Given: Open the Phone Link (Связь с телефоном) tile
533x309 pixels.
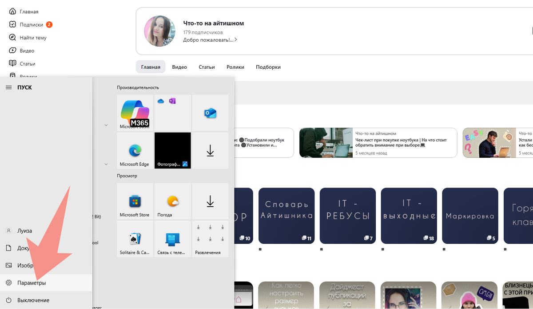Looking at the screenshot, I should pyautogui.click(x=173, y=239).
